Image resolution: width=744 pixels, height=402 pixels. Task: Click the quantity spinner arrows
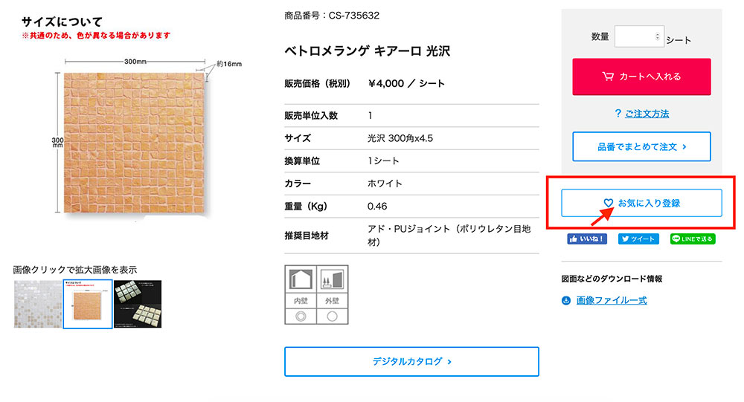[x=657, y=36]
